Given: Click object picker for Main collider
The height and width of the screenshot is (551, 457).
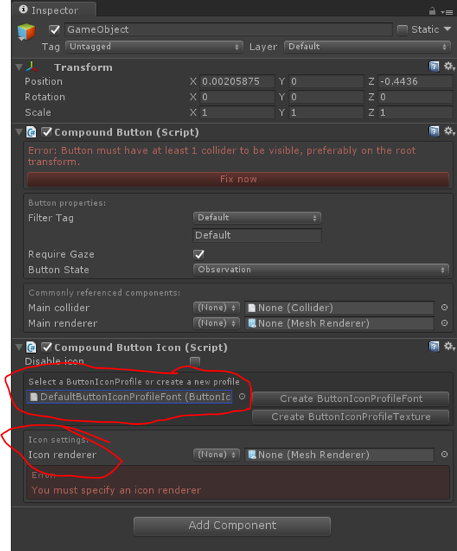Looking at the screenshot, I should point(444,308).
